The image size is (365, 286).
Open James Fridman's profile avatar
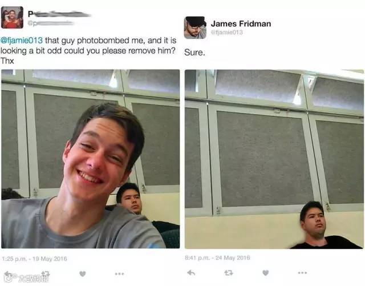(195, 27)
